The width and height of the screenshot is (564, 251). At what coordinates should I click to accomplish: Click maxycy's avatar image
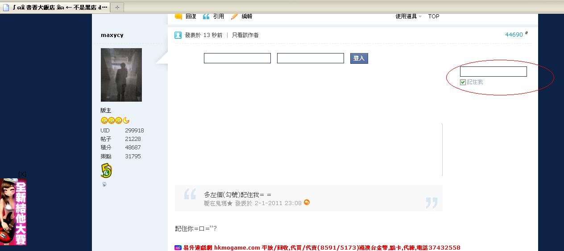click(x=121, y=75)
